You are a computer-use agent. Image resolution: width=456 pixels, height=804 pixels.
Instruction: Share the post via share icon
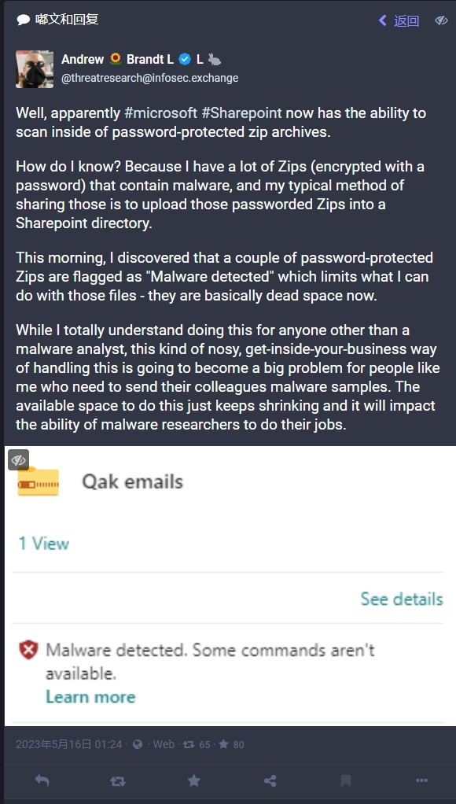coord(270,780)
